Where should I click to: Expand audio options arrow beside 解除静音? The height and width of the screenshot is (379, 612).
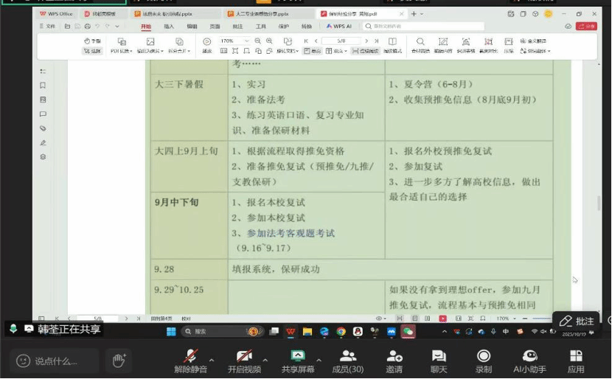pos(212,360)
